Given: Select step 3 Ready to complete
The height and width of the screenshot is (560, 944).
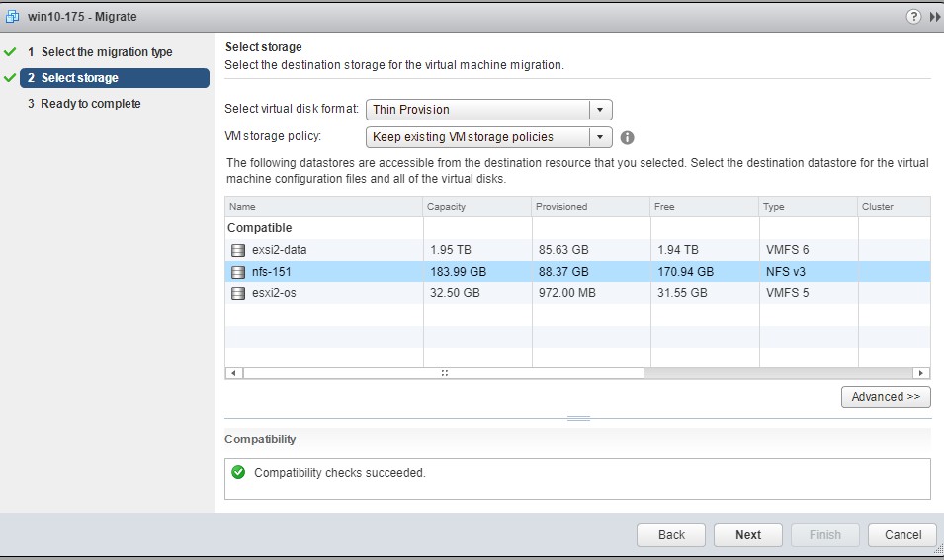Looking at the screenshot, I should pos(90,104).
